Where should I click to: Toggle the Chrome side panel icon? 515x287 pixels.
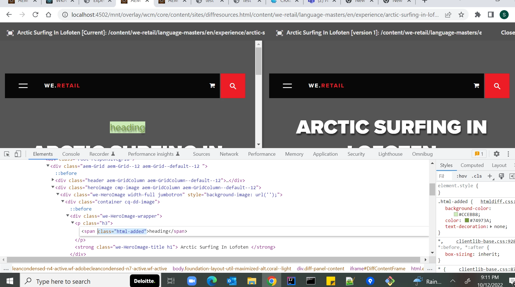(x=491, y=15)
